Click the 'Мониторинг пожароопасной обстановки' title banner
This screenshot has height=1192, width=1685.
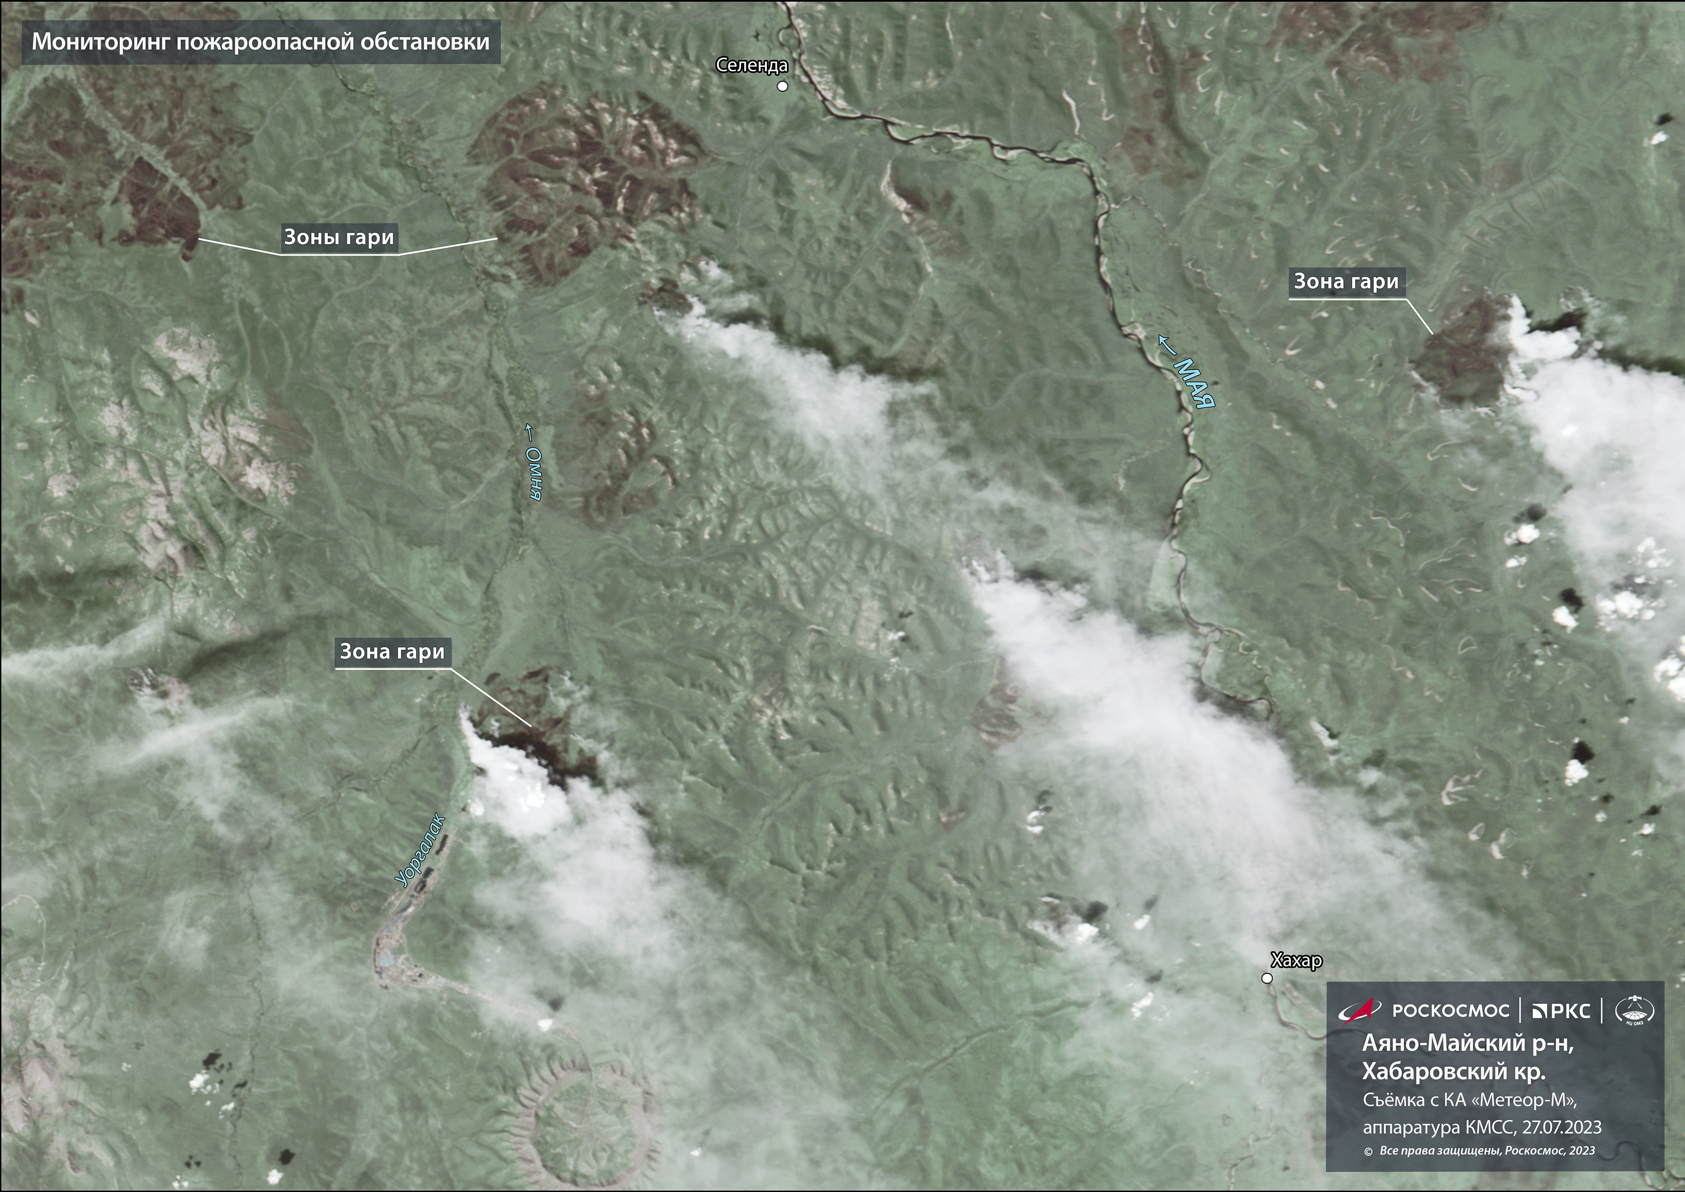(x=260, y=42)
